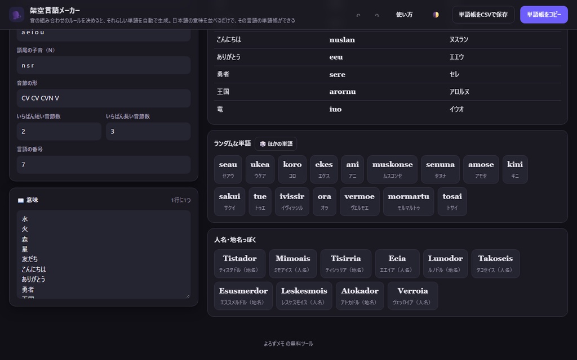Viewport: 577px width, 360px height.
Task: Click the app logo icon
Action: pos(16,15)
